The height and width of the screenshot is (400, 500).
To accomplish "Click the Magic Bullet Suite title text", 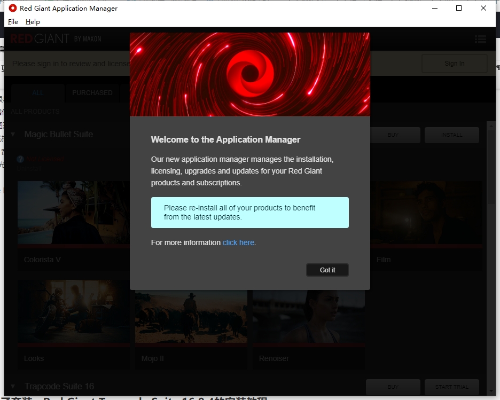I will click(x=59, y=134).
